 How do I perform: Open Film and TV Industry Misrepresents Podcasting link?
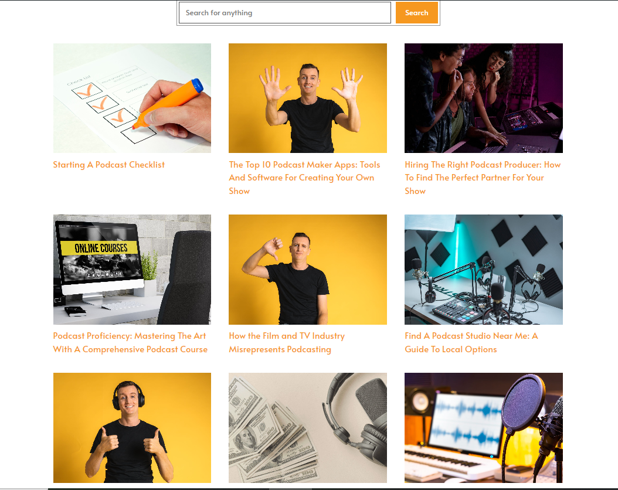287,343
